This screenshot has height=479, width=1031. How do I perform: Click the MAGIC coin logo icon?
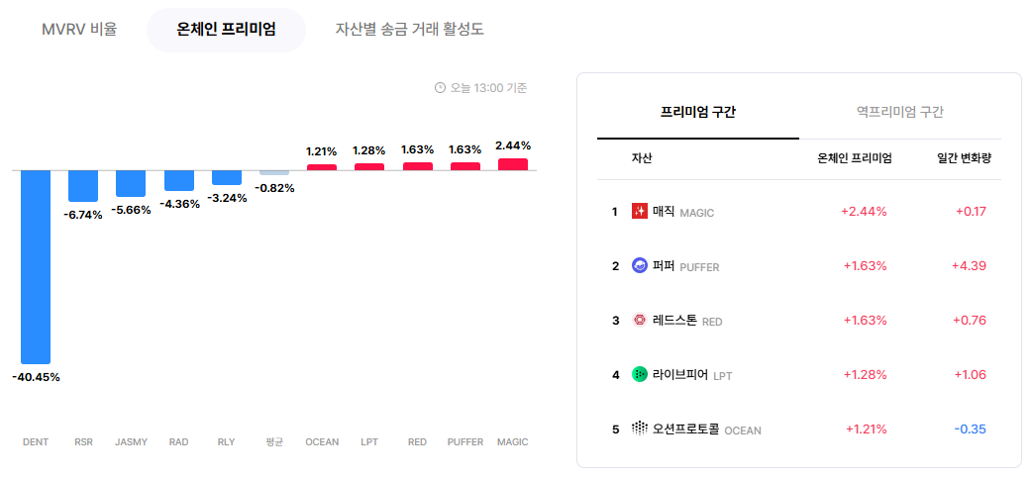[639, 211]
